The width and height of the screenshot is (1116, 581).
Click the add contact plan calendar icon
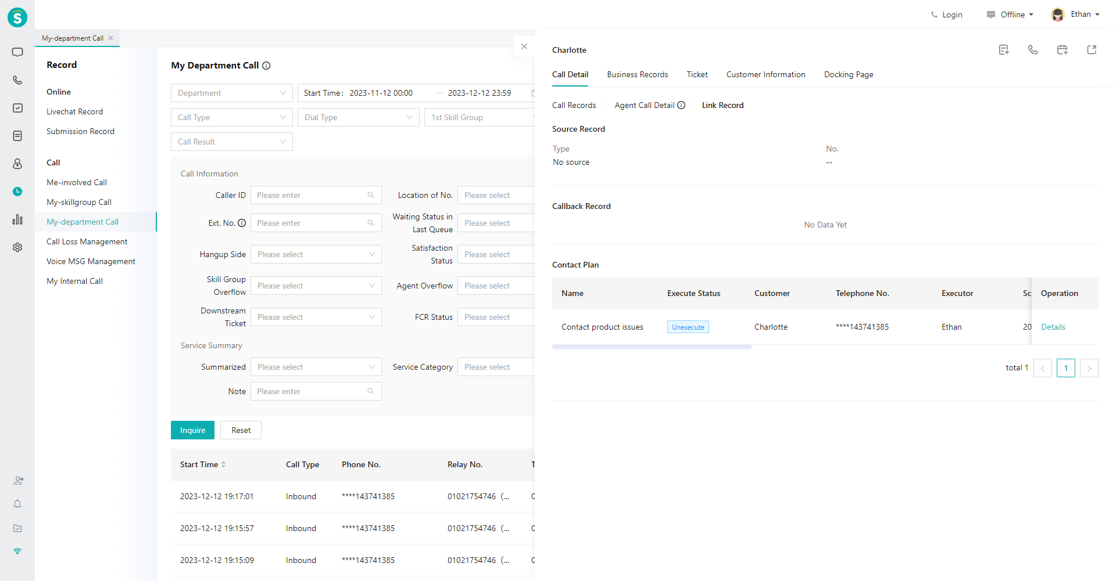(x=1062, y=50)
